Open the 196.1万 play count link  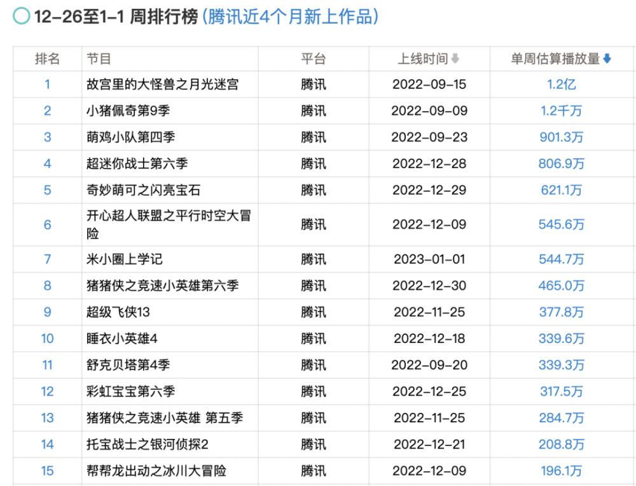[562, 471]
